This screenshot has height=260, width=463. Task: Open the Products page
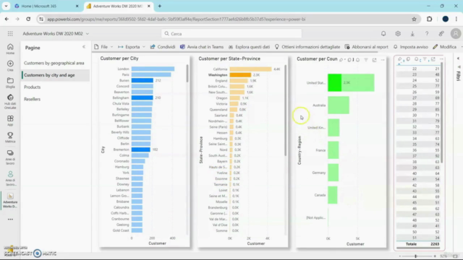[32, 87]
